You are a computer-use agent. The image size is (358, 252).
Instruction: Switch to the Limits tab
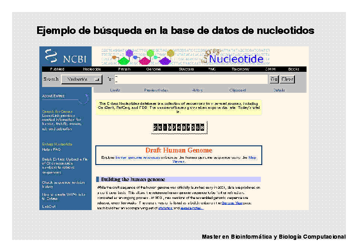[x=115, y=90]
